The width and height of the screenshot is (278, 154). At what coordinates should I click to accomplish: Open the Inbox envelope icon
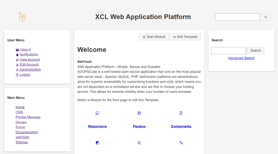(x=17, y=50)
